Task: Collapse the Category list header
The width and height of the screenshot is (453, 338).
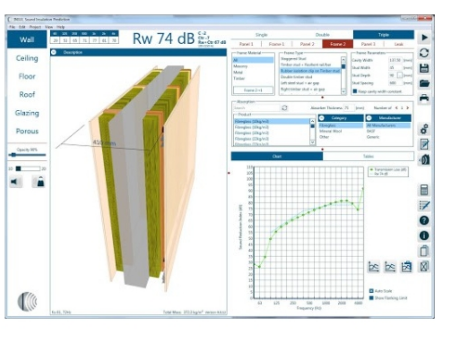Action: pyautogui.click(x=322, y=118)
